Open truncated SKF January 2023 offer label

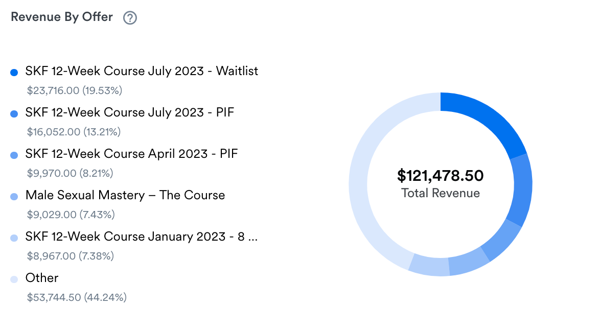[141, 237]
